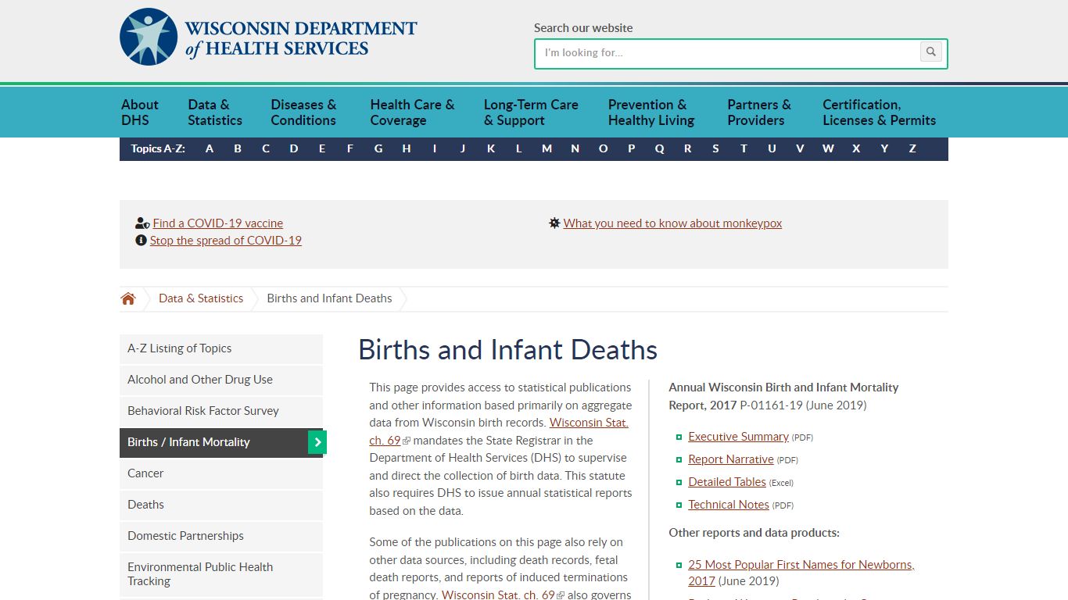Select topic letter M
The width and height of the screenshot is (1068, 600).
[547, 148]
